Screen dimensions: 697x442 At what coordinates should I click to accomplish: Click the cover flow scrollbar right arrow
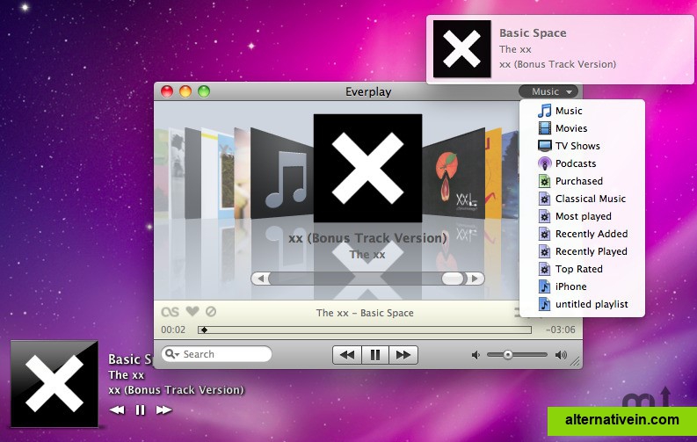point(475,279)
